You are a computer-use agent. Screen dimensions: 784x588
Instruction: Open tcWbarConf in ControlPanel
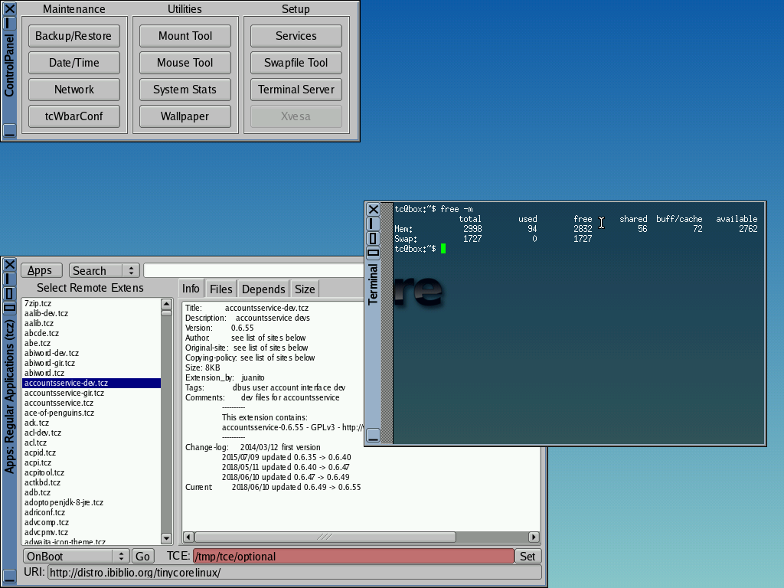(x=73, y=116)
